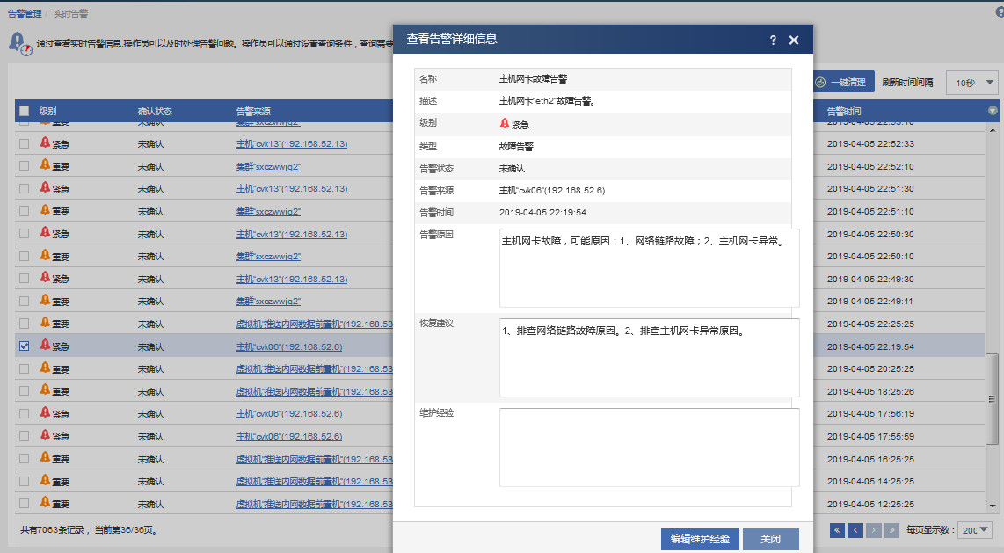Sort by the 级别 column header
This screenshot has width=1004, height=553.
point(47,112)
